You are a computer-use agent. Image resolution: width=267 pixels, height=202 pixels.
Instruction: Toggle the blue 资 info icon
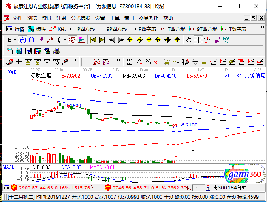click(x=22, y=40)
